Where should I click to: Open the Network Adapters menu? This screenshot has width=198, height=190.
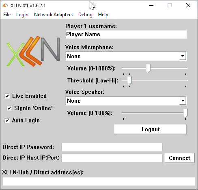click(53, 15)
